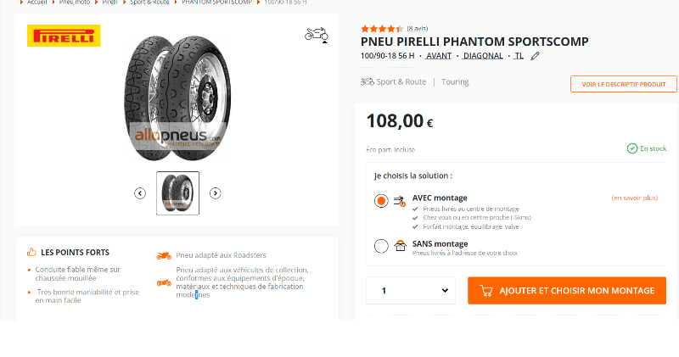Image resolution: width=679 pixels, height=357 pixels.
Task: Open the quantity dropdown
Action: click(412, 291)
